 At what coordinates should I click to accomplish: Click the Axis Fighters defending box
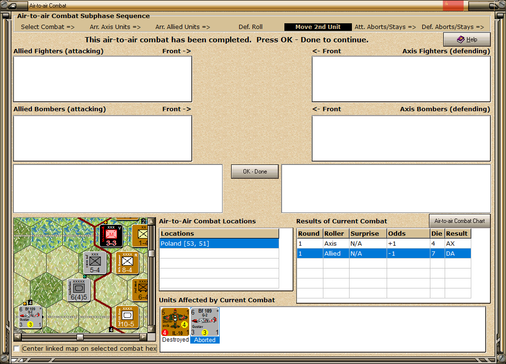click(401, 79)
